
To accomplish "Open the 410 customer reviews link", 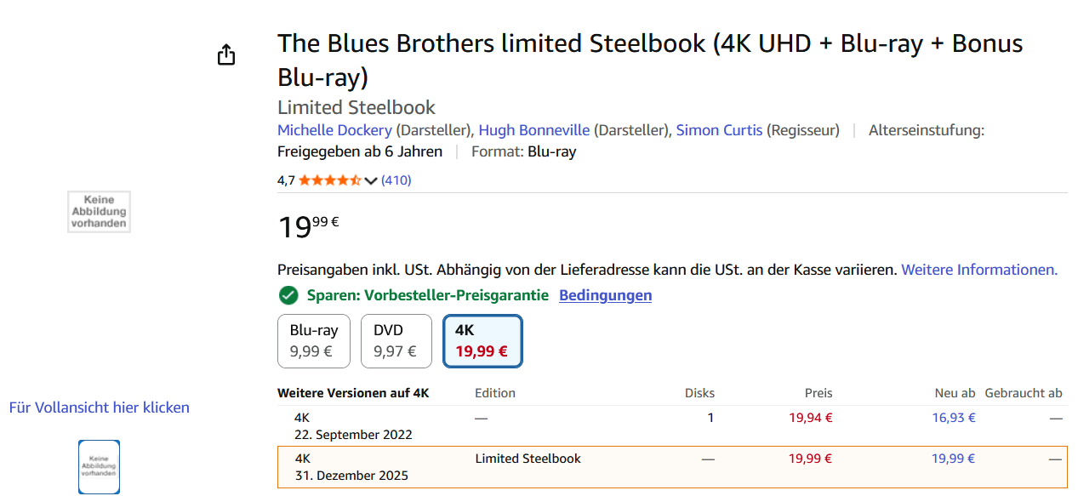I will pos(396,180).
